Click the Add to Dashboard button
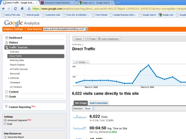Screen dimensions: 186x139 [109, 39]
